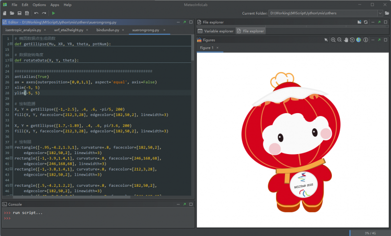Activate the Select arrow tool in Figures
The width and height of the screenshot is (391, 236).
[x=326, y=40]
